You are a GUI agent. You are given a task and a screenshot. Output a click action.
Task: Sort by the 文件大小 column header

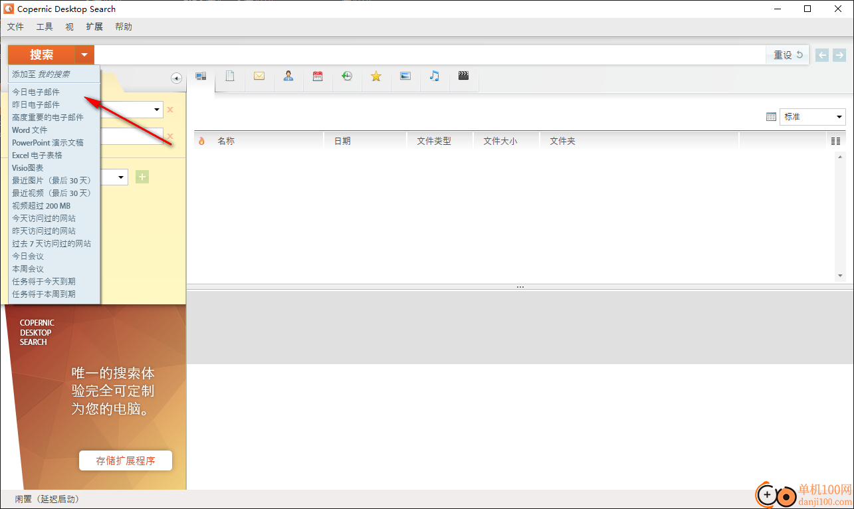tap(500, 141)
